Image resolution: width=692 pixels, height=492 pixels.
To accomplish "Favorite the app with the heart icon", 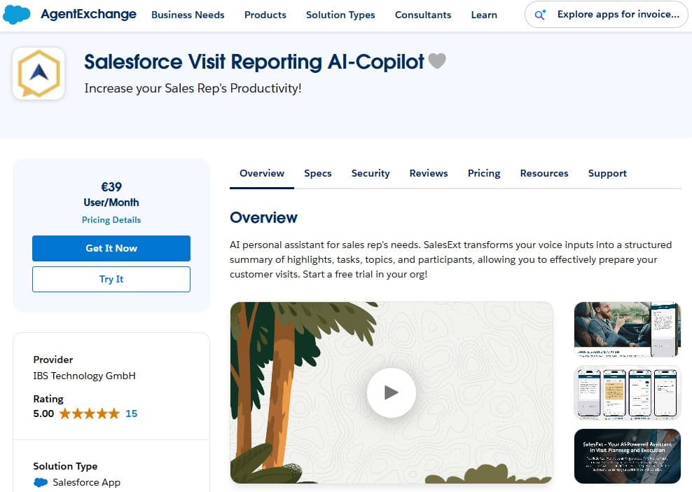I will coord(437,61).
